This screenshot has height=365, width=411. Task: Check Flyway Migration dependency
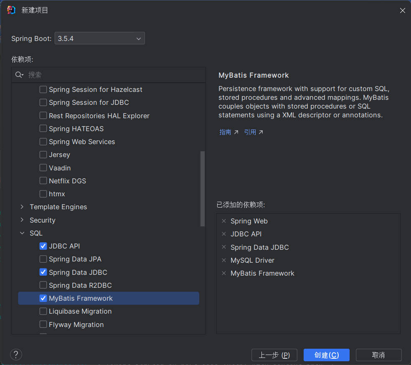(x=43, y=324)
